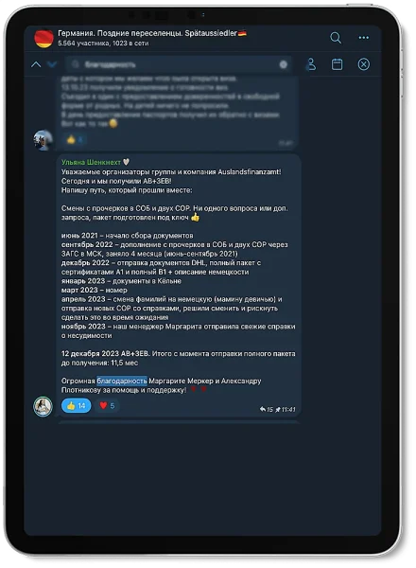Go to next search result with down chevron
Image resolution: width=416 pixels, height=568 pixels.
coord(52,64)
